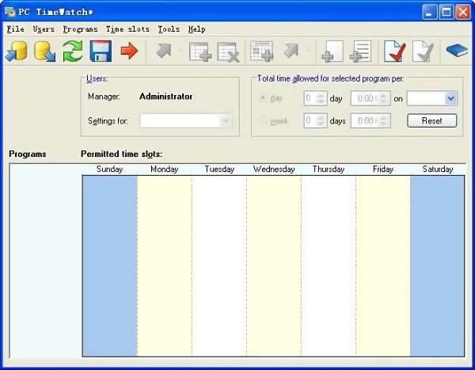Click the 'Administrator' manager name
Image resolution: width=475 pixels, height=370 pixels.
point(165,97)
